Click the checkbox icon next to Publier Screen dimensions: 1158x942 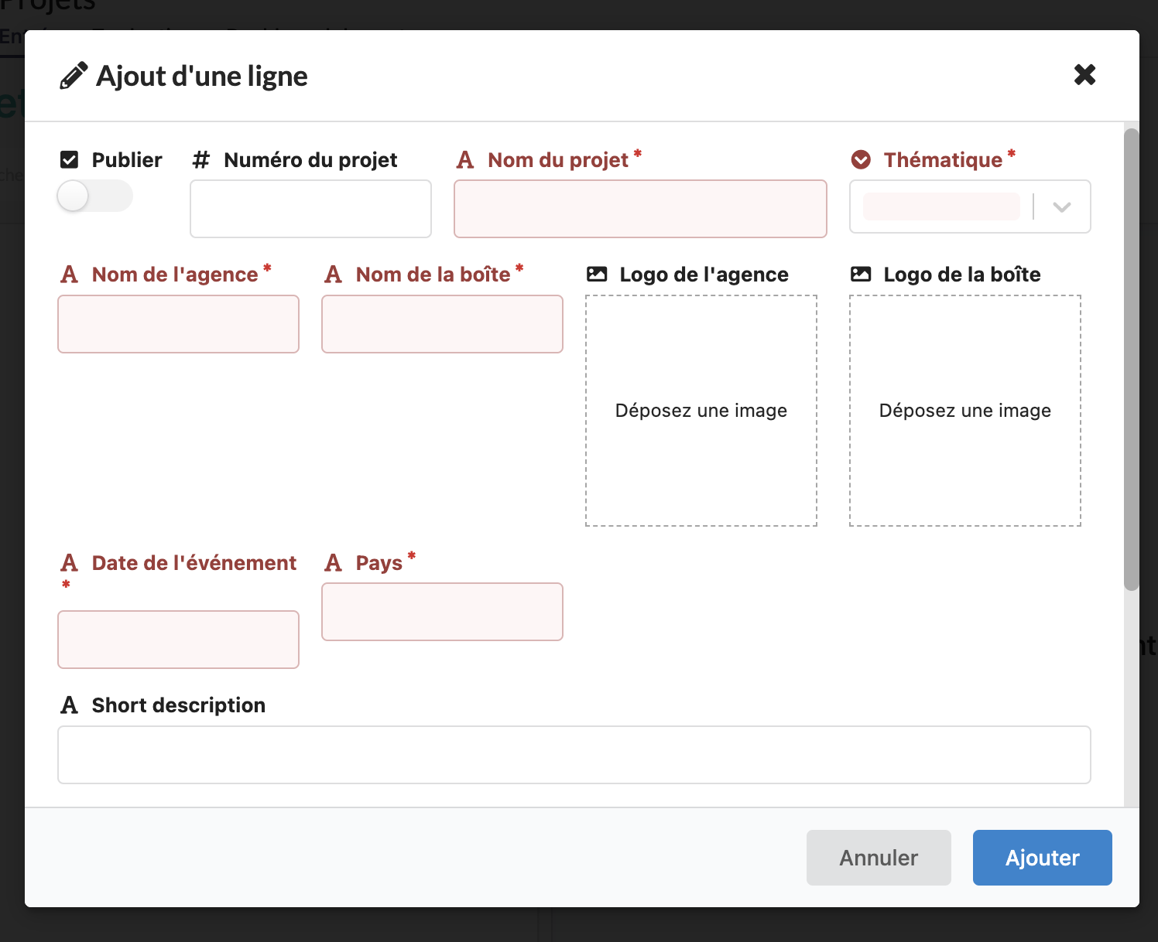[x=70, y=160]
